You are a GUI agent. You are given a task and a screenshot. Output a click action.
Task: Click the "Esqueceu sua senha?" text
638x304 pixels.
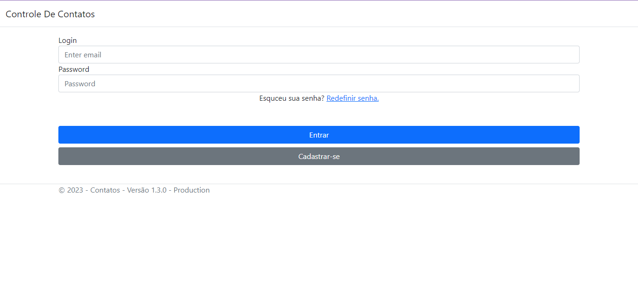point(291,98)
